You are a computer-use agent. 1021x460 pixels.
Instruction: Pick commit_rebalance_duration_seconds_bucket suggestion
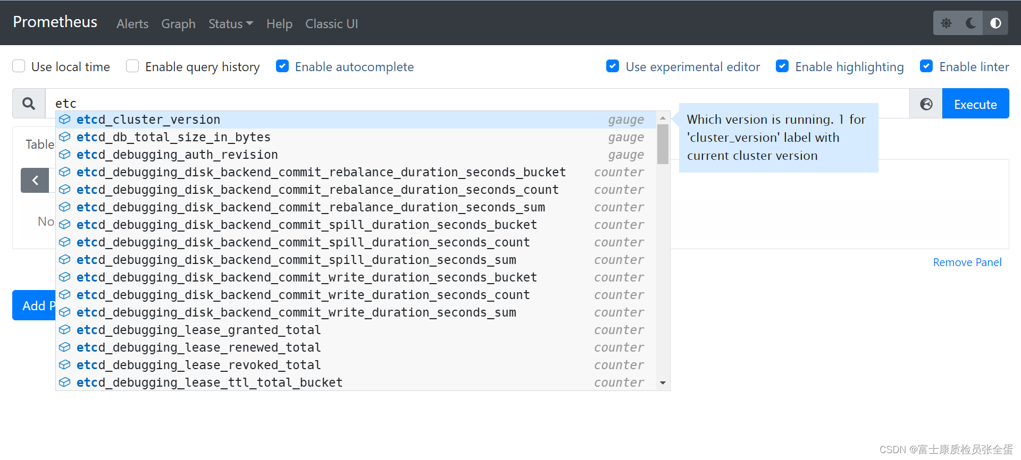[356, 172]
